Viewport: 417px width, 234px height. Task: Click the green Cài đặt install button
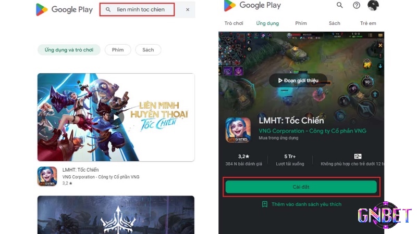click(301, 187)
